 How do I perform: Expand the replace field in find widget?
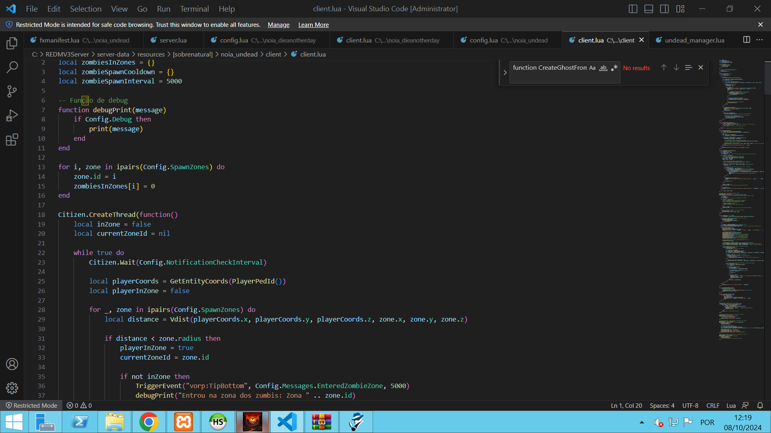click(x=505, y=73)
